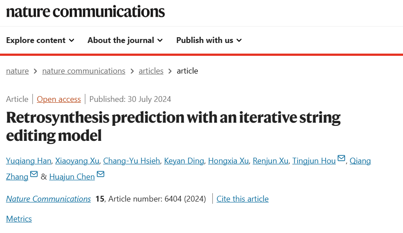Click the mail icon next to Huajun Chen
Screen dimensions: 403x233
coord(100,174)
